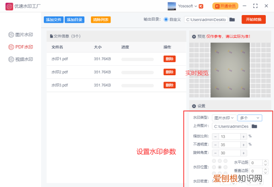Image resolution: width=274 pixels, height=187 pixels.
Task: Decrease 旋转角度 with minus button
Action: [x=215, y=153]
